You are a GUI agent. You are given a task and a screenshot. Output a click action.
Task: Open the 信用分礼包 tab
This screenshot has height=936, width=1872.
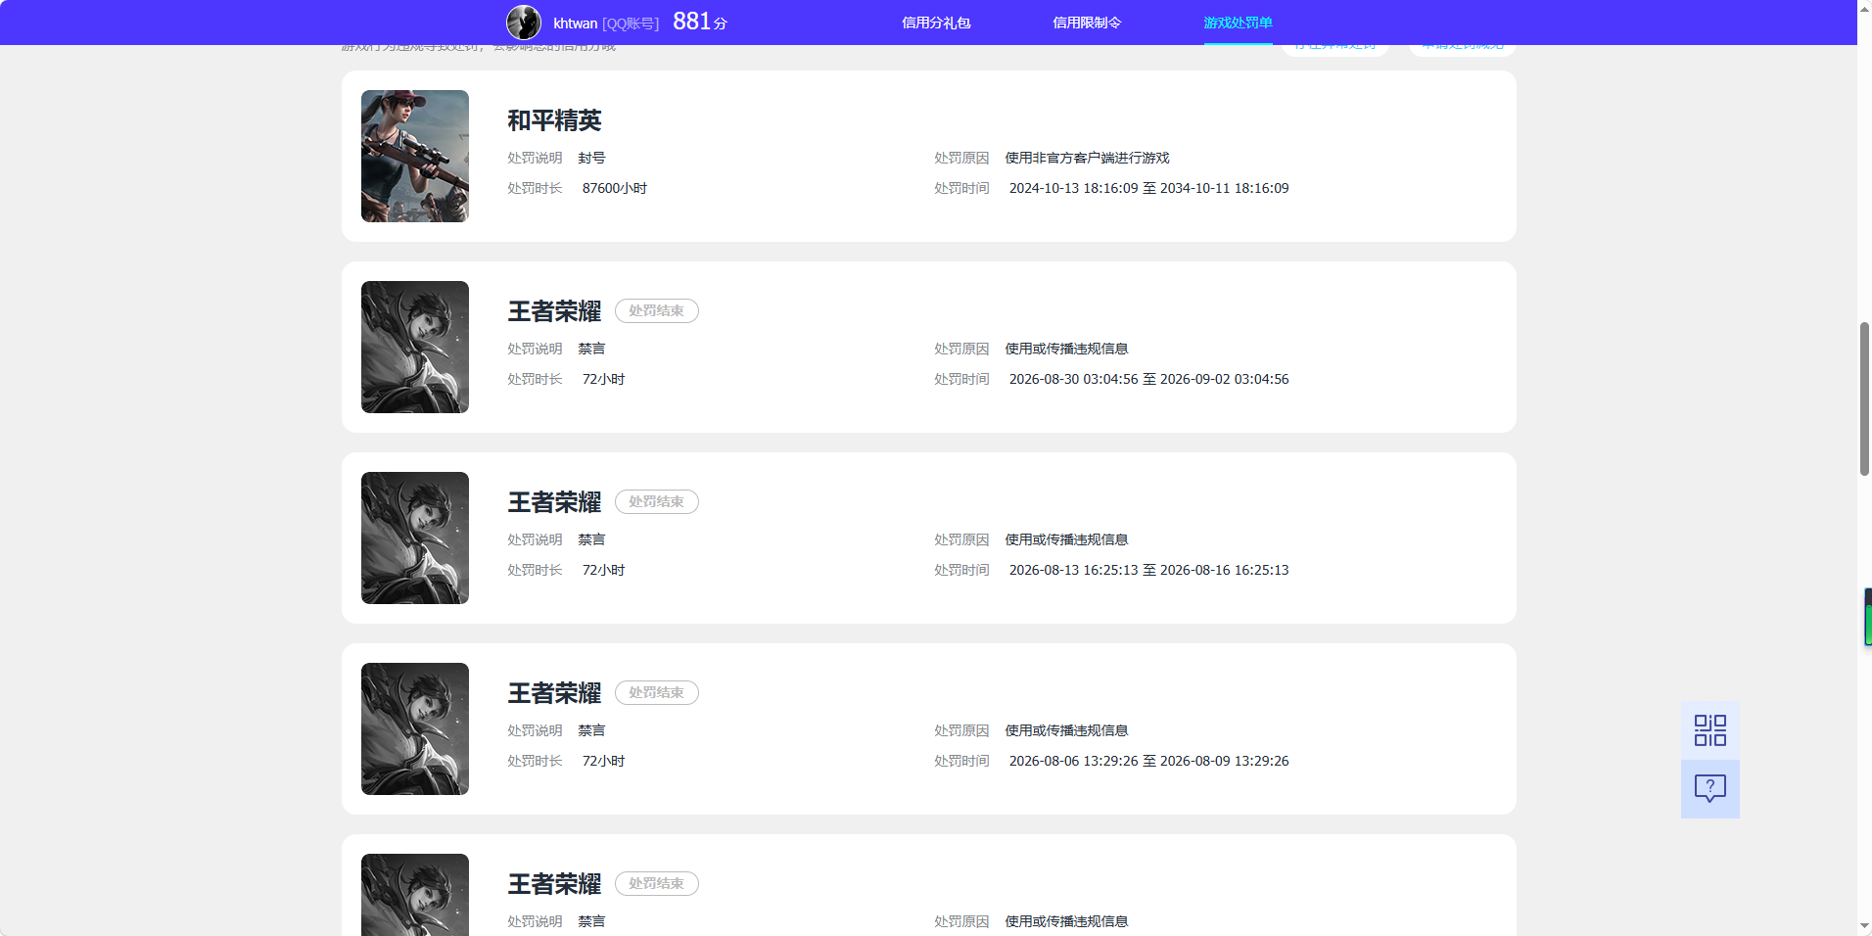pos(936,23)
